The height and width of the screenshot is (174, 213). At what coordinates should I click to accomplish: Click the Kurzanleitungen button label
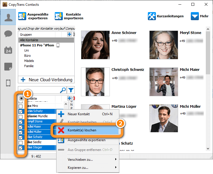pyautogui.click(x=170, y=16)
